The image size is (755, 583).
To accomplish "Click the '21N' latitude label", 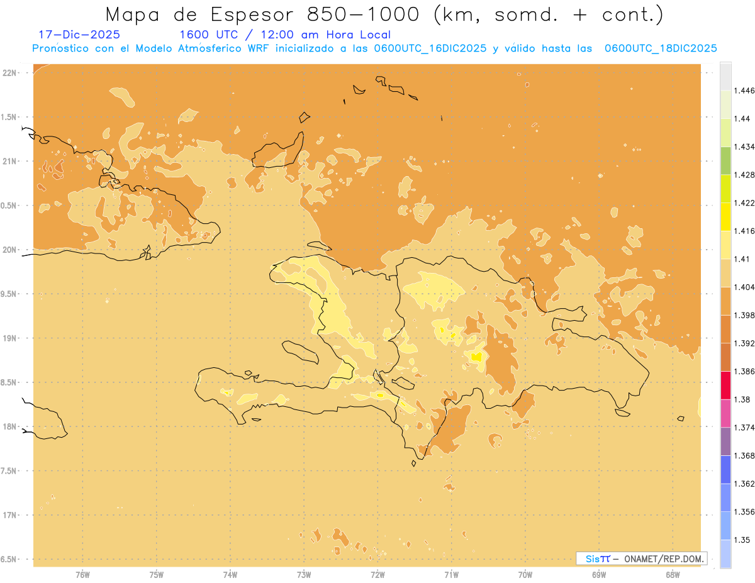I will point(9,161).
